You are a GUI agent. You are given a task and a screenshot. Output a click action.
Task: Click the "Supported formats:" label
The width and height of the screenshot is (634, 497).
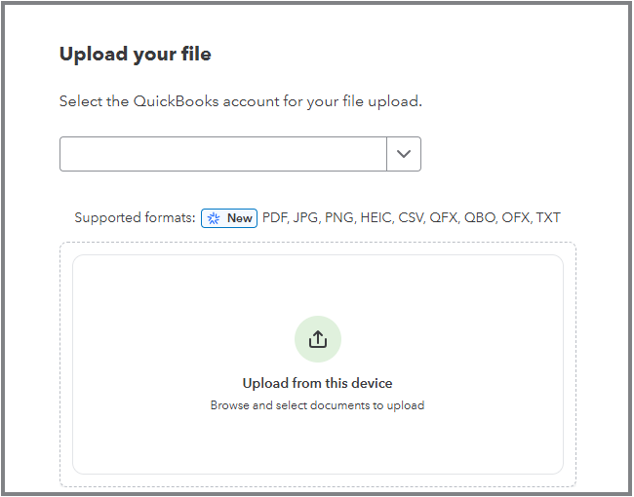coord(135,218)
